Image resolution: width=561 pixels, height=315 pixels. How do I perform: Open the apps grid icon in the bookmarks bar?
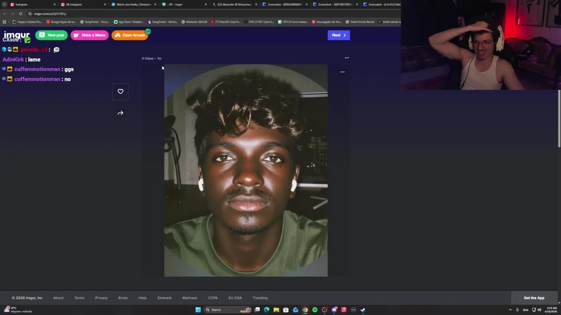(4, 22)
